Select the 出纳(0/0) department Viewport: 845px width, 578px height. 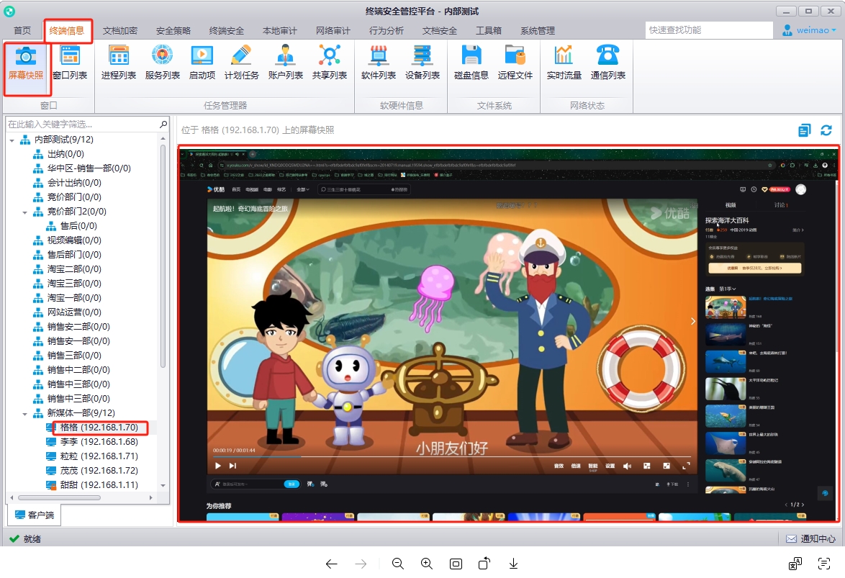click(x=65, y=154)
